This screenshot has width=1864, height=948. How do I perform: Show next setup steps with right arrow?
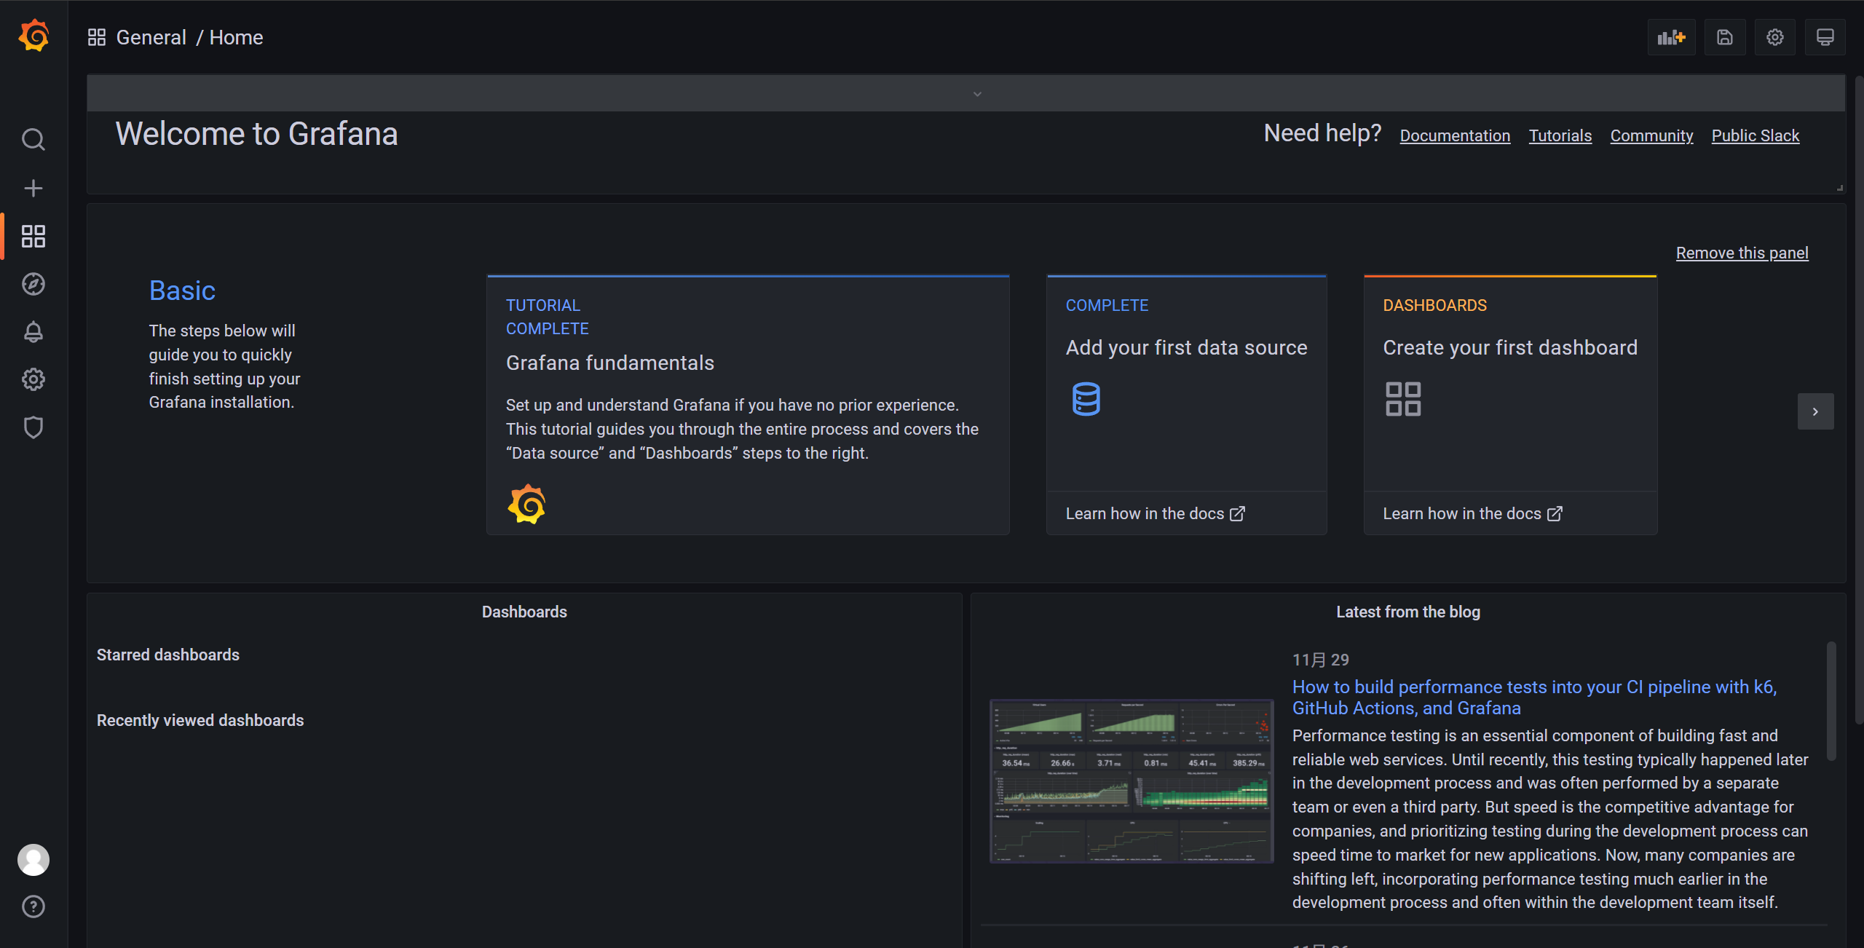(1815, 411)
